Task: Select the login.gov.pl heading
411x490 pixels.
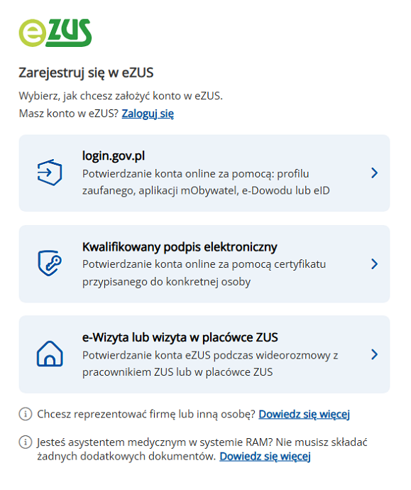Action: (114, 156)
